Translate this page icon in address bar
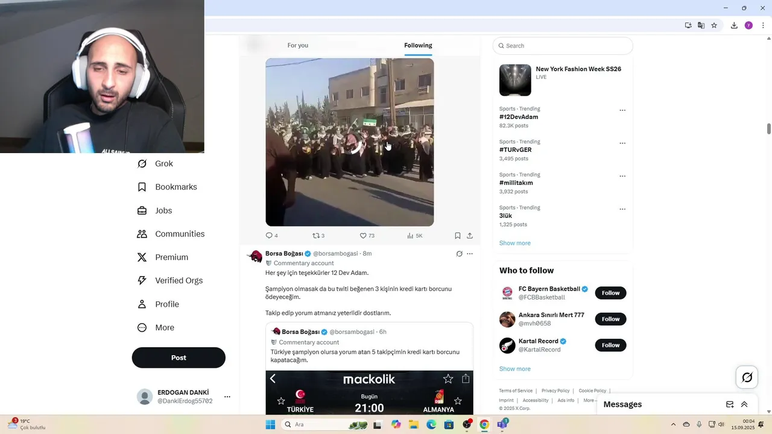Image resolution: width=772 pixels, height=434 pixels. click(x=701, y=25)
